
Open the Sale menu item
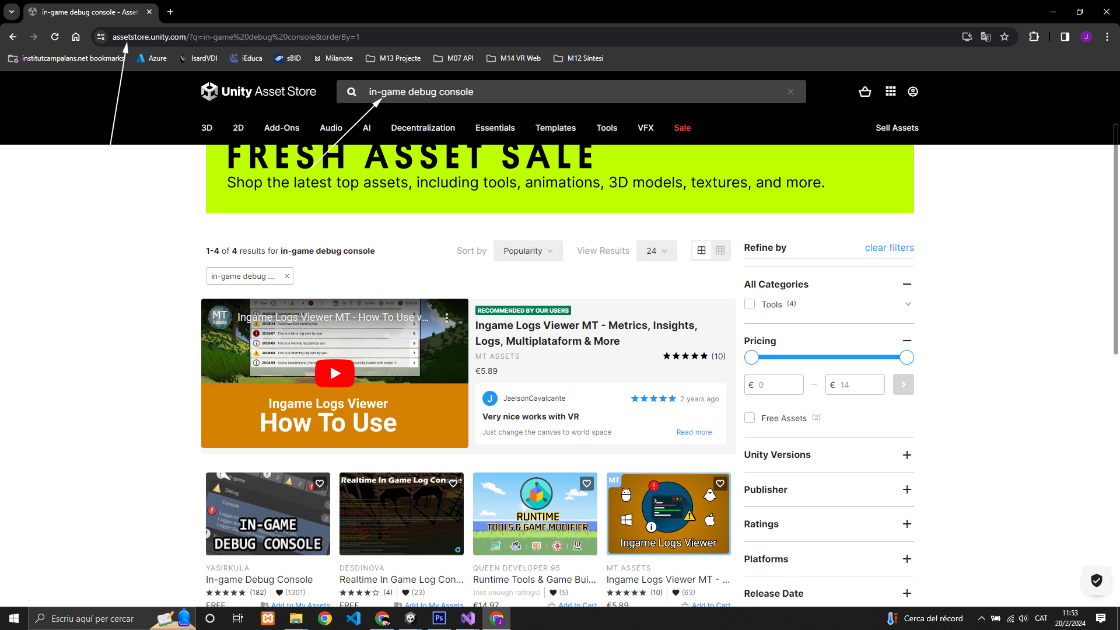pos(682,128)
